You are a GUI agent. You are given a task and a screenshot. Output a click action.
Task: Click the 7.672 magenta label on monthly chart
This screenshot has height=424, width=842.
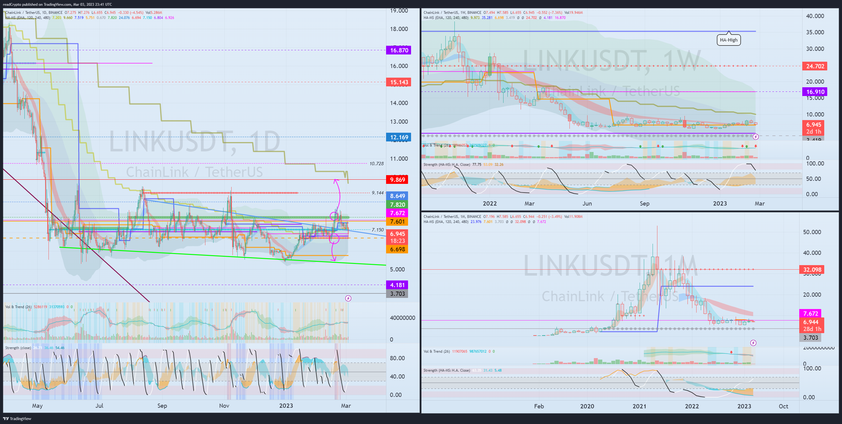[810, 313]
